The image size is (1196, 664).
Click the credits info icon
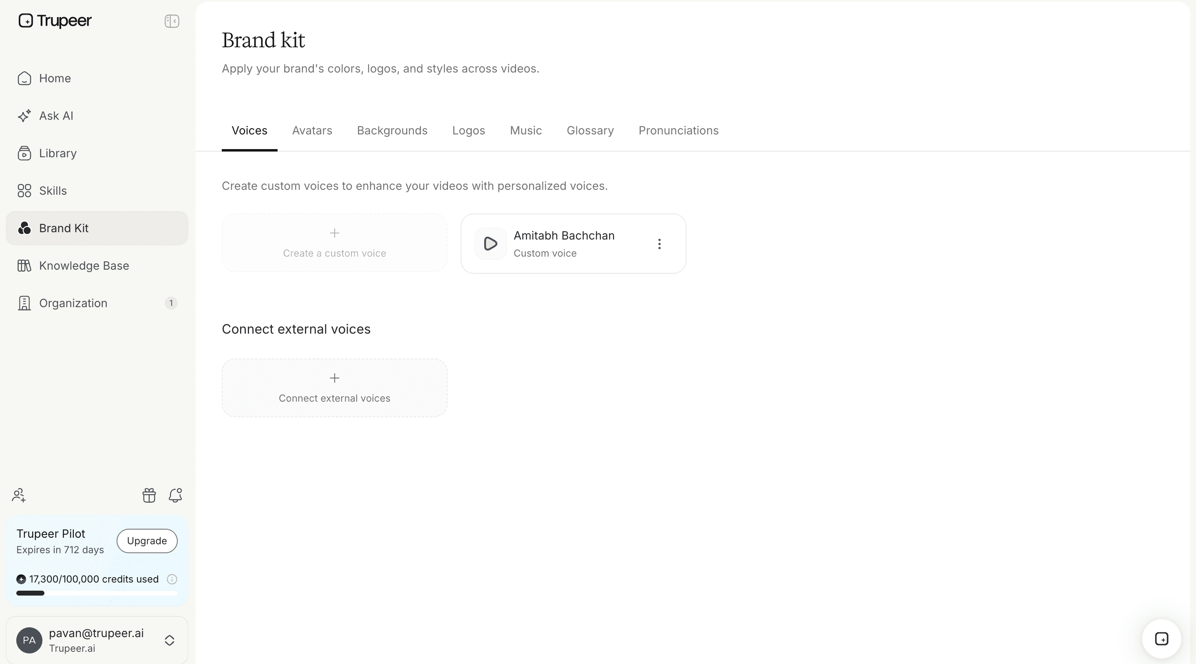[x=172, y=580]
